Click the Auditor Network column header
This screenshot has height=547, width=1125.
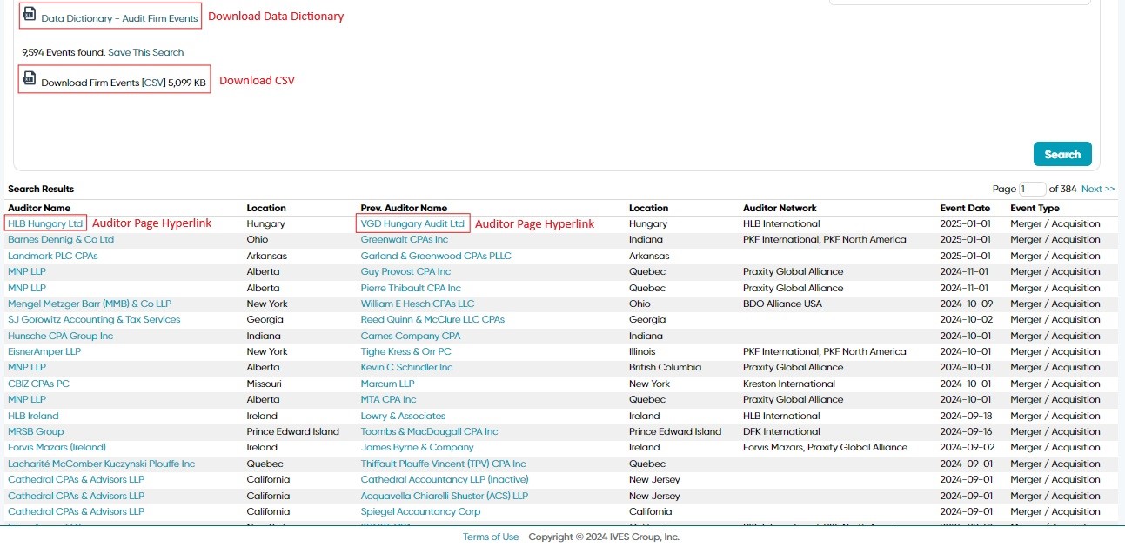tap(780, 208)
